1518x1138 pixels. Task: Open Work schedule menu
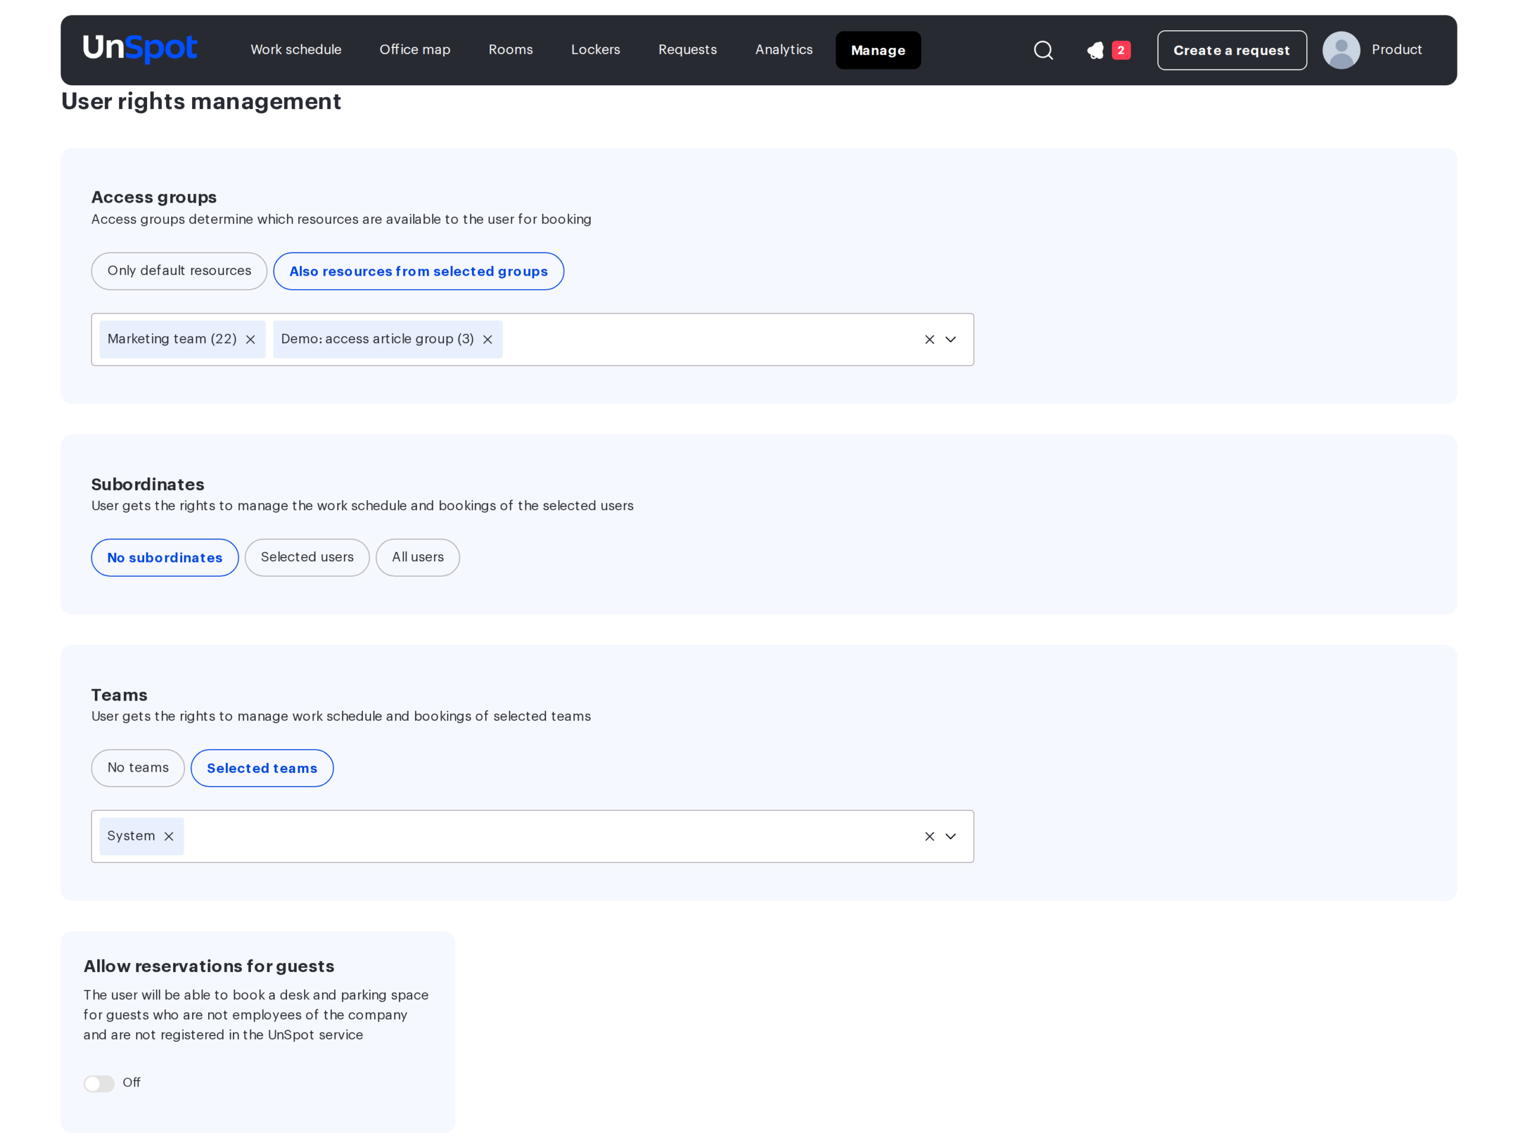click(296, 49)
